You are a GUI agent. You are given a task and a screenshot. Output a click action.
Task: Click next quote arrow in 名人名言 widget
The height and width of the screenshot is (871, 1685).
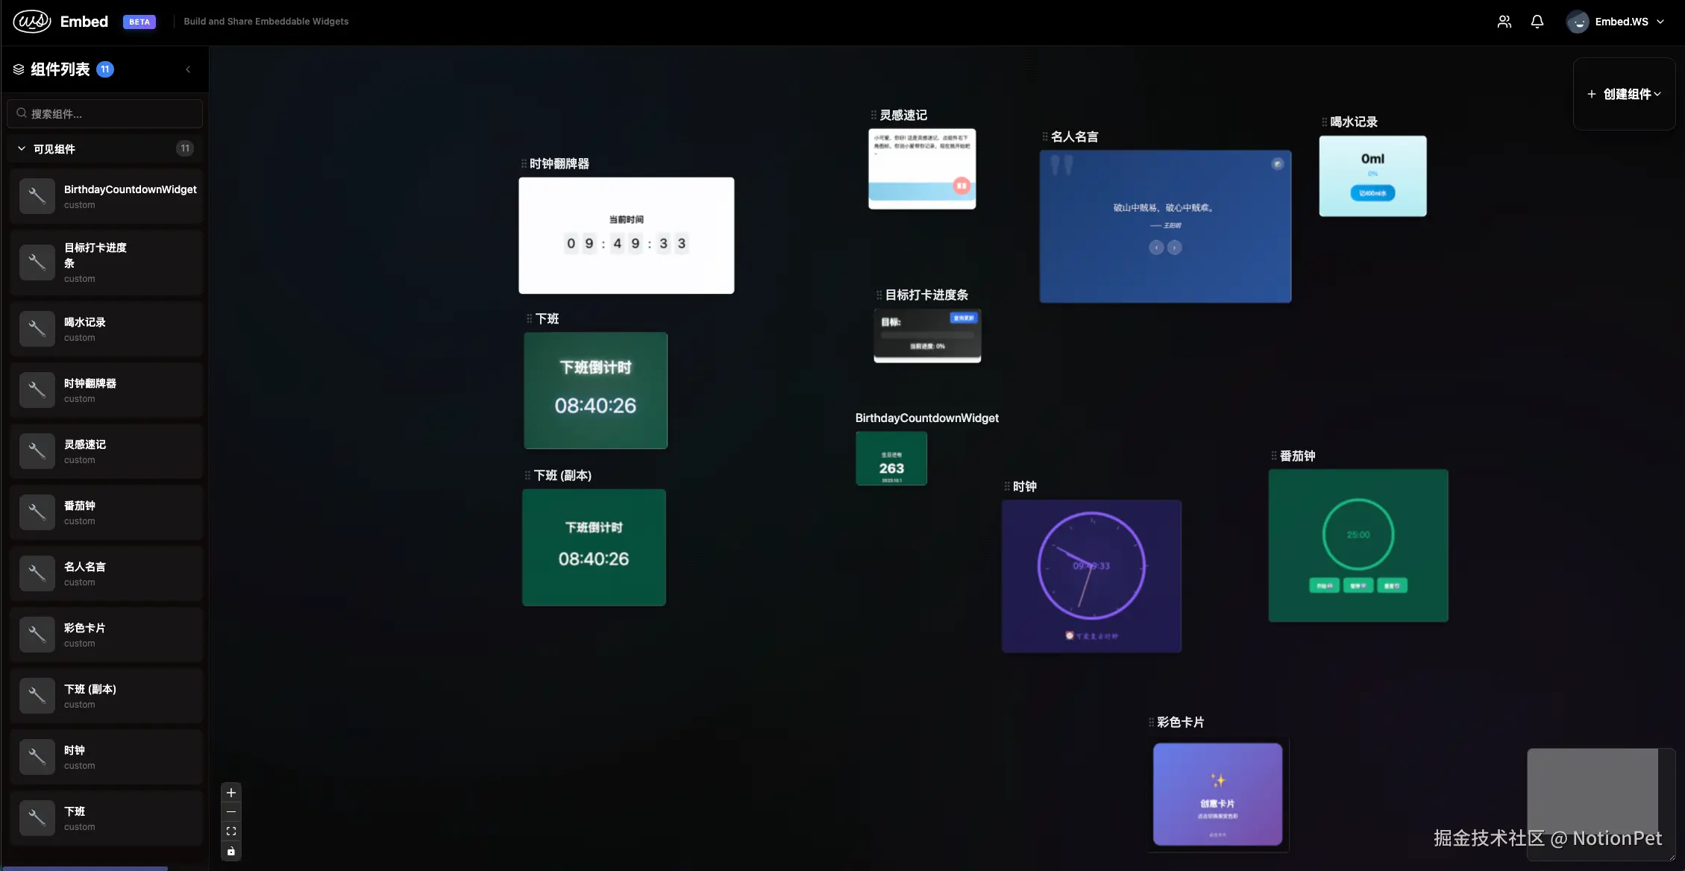tap(1175, 248)
